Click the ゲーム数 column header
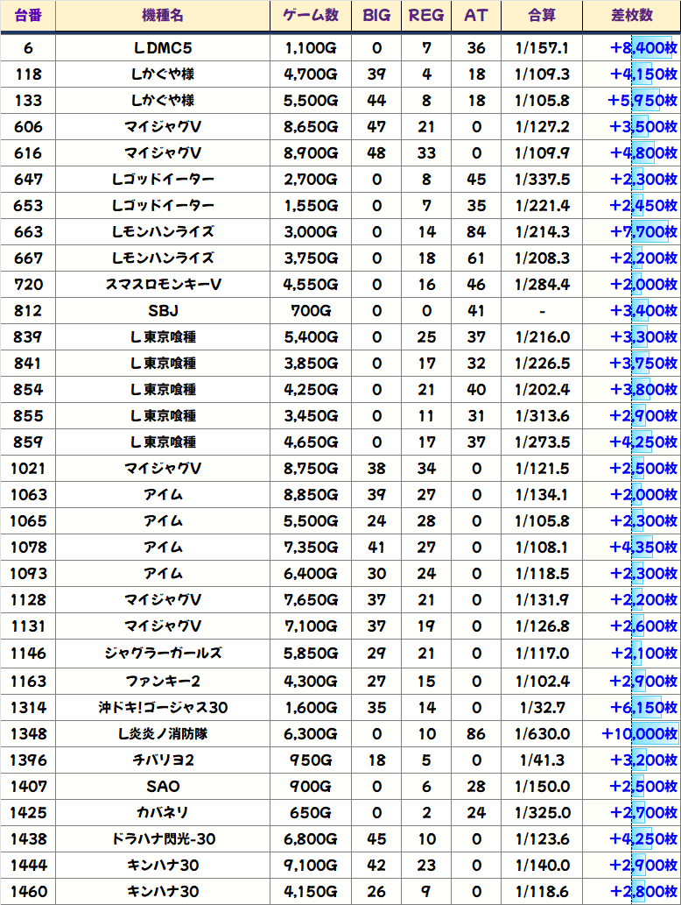Viewport: 681px width, 905px height. point(311,16)
